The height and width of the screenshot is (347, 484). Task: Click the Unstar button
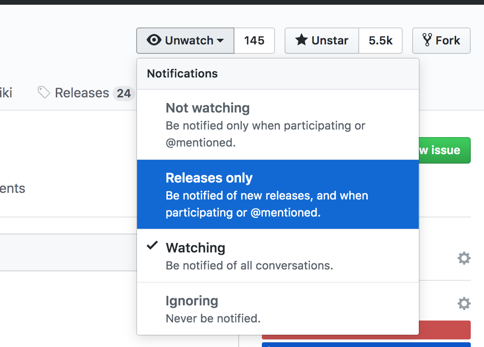coord(322,41)
